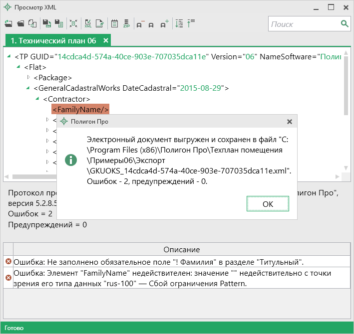This screenshot has height=334, width=354.
Task: Click the open folder icon in toolbar
Action: coord(20,23)
